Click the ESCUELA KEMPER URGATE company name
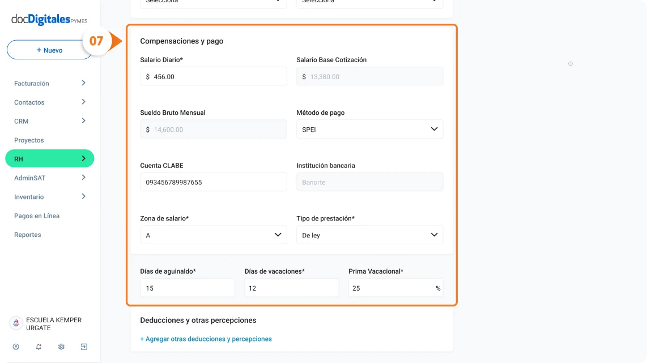 54,324
